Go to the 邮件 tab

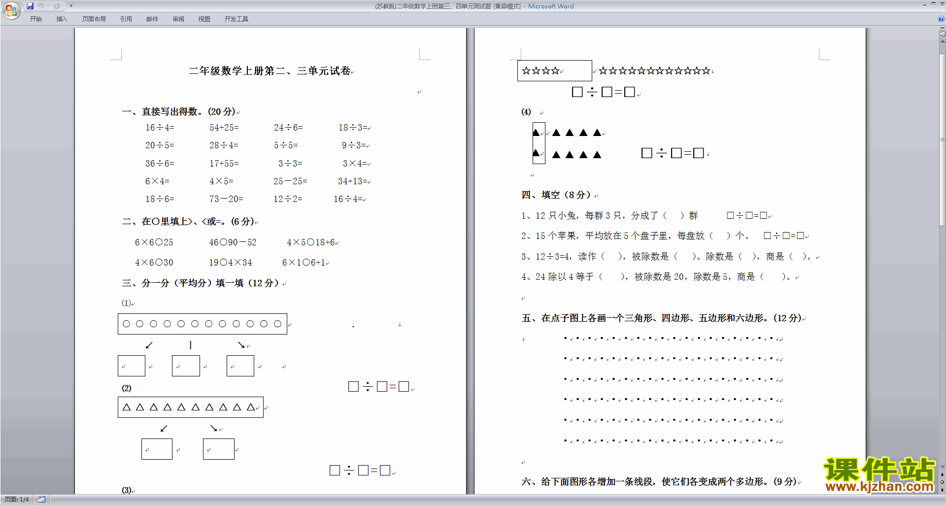point(152,19)
